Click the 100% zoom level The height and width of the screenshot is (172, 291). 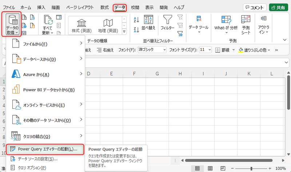coord(280,168)
